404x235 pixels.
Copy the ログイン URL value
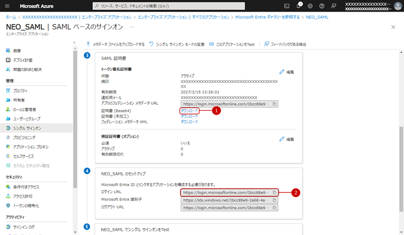(274, 192)
